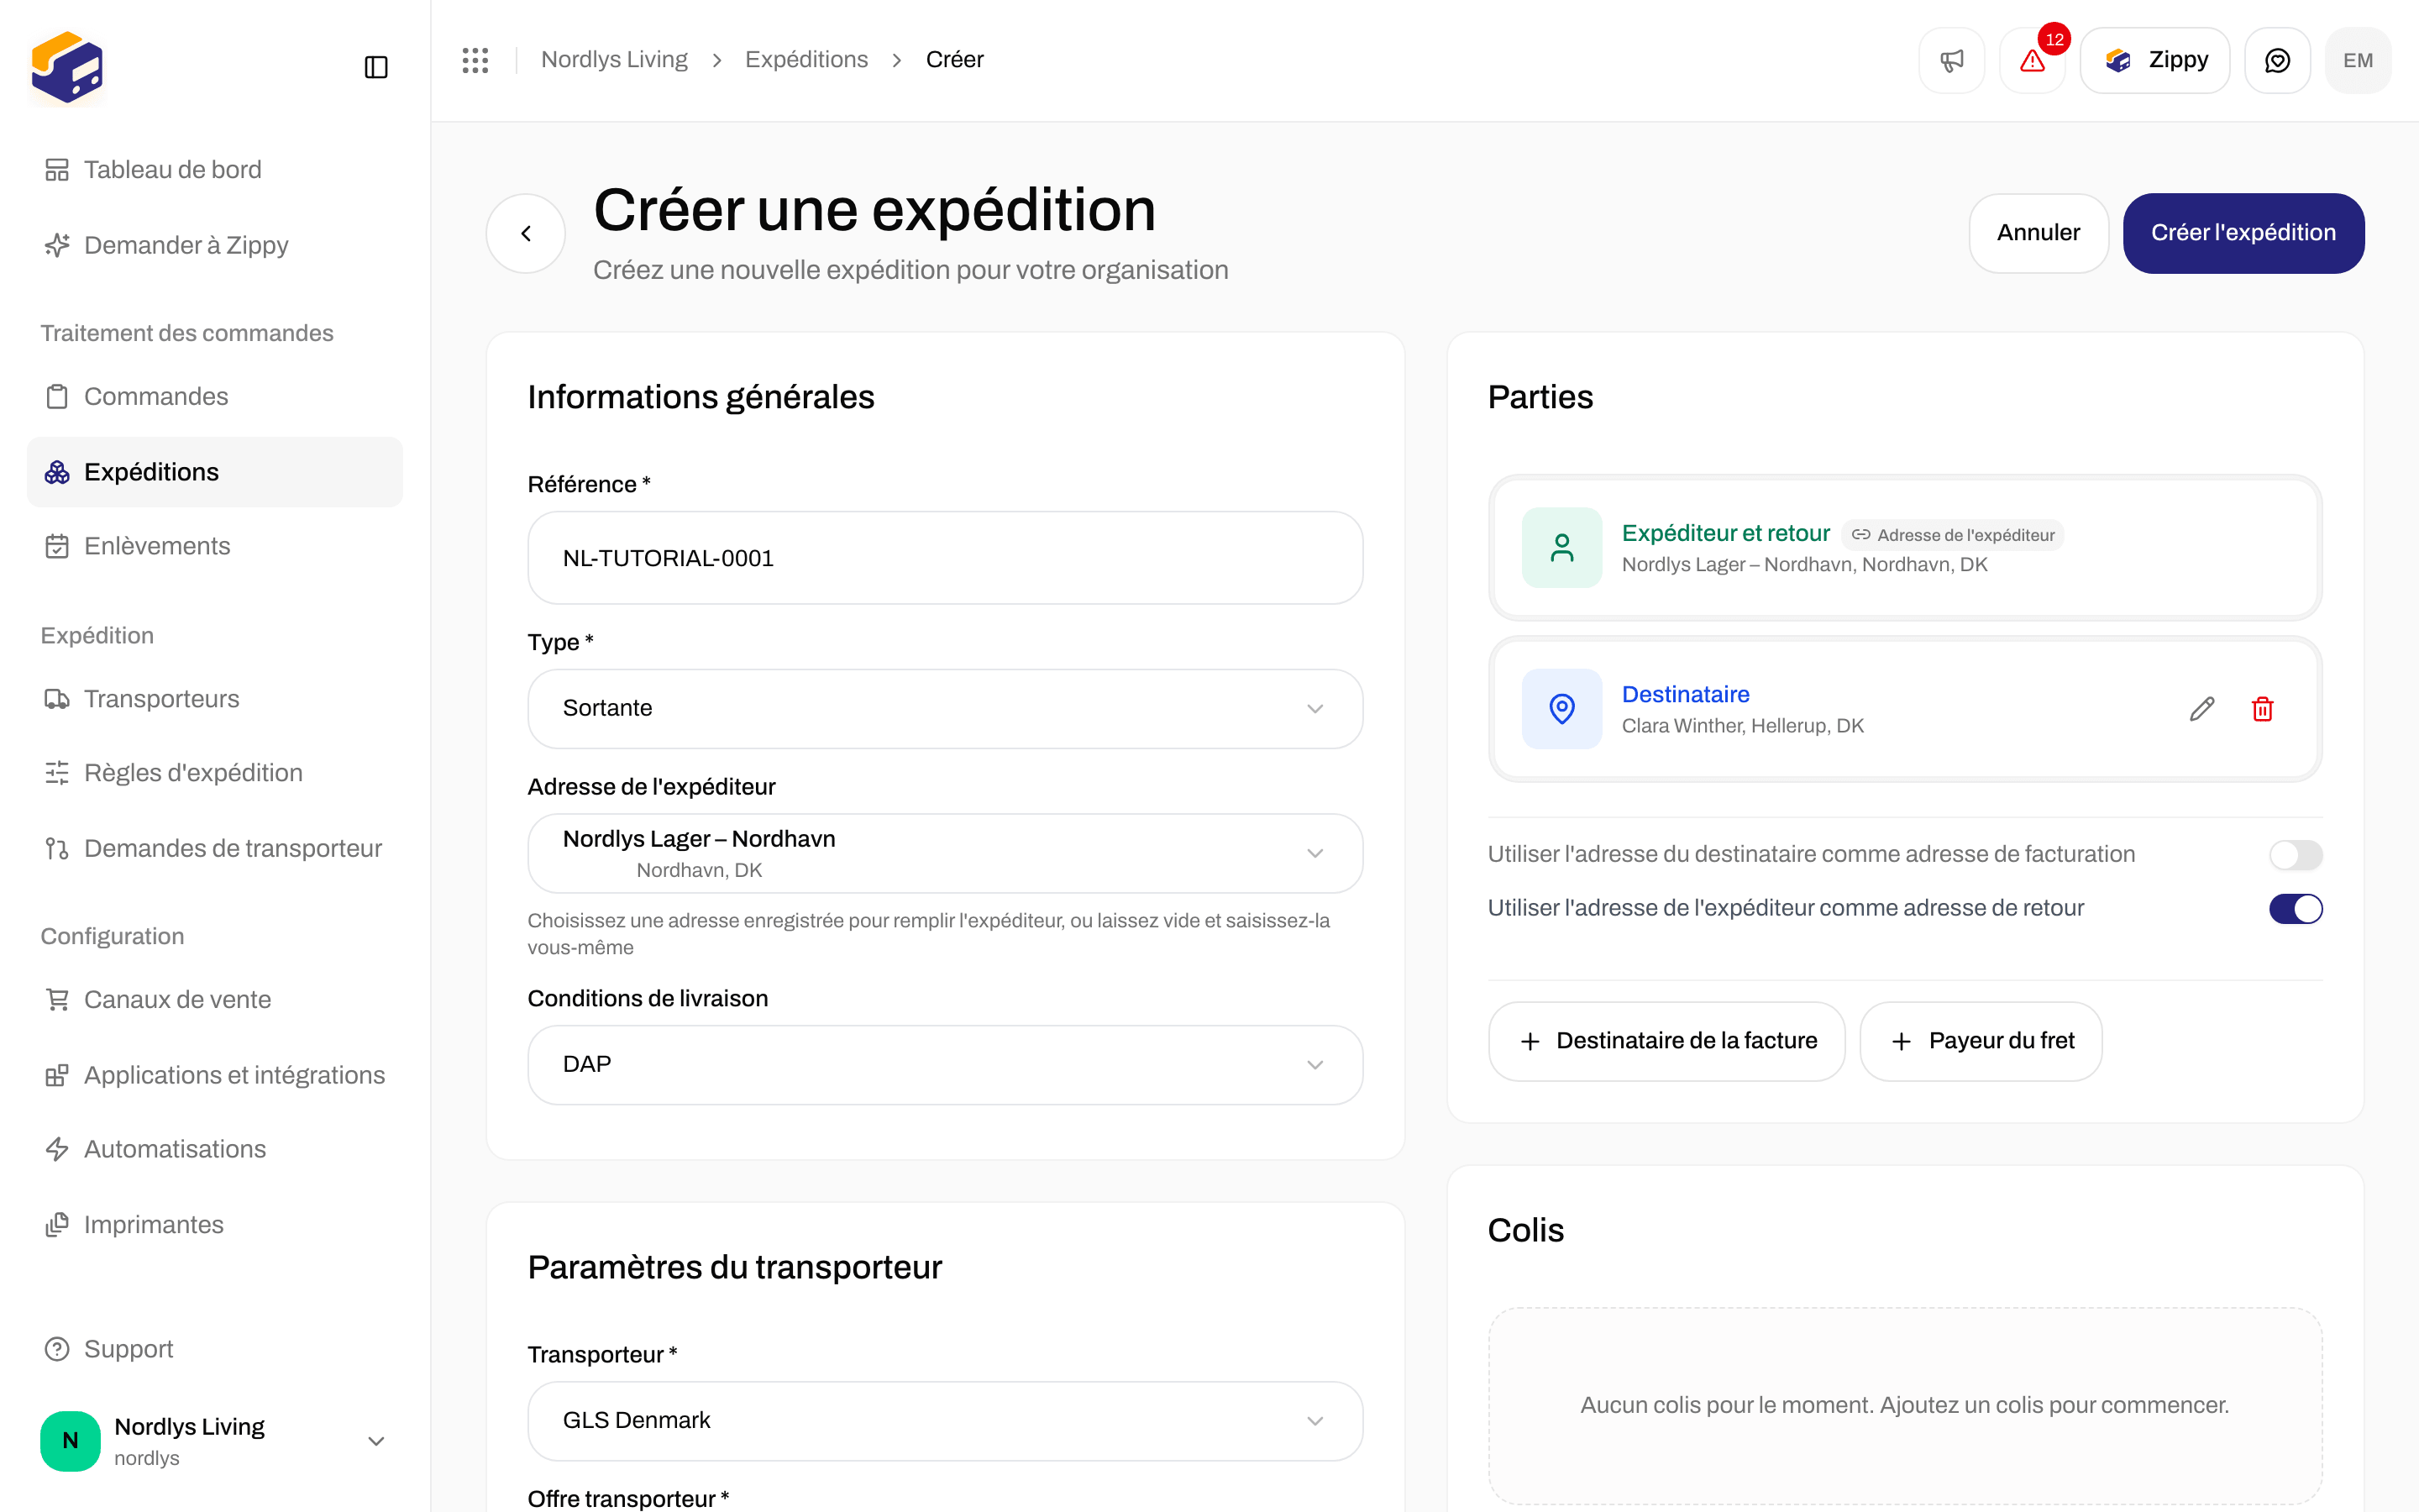Screen dimensions: 2419x1512
Task: Click the Référence input field
Action: click(x=945, y=558)
